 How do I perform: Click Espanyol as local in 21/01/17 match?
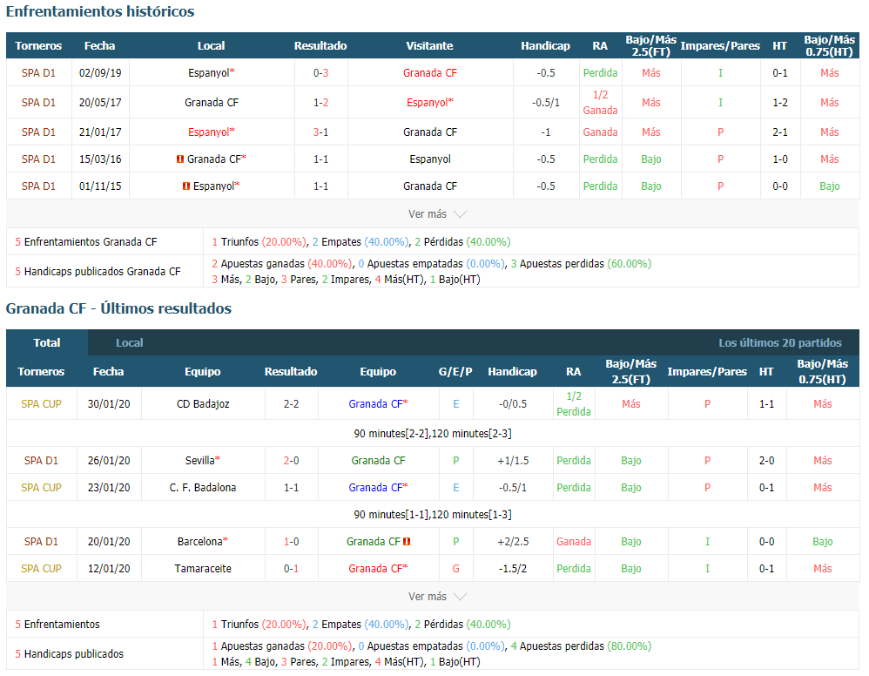(211, 132)
